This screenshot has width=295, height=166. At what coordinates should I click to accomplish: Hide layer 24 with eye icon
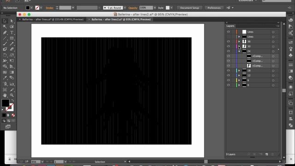[x=229, y=51]
